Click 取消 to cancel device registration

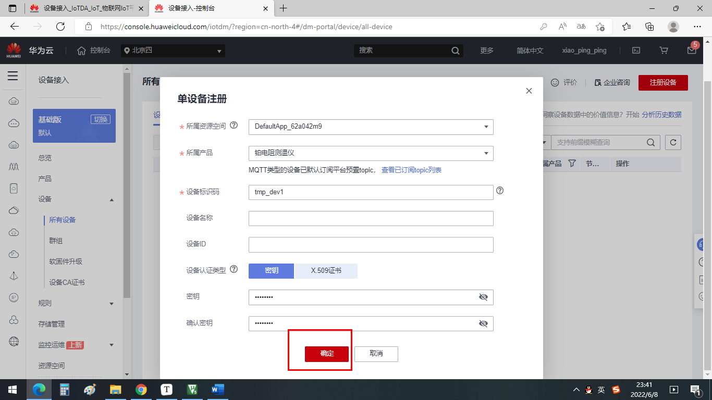click(376, 354)
